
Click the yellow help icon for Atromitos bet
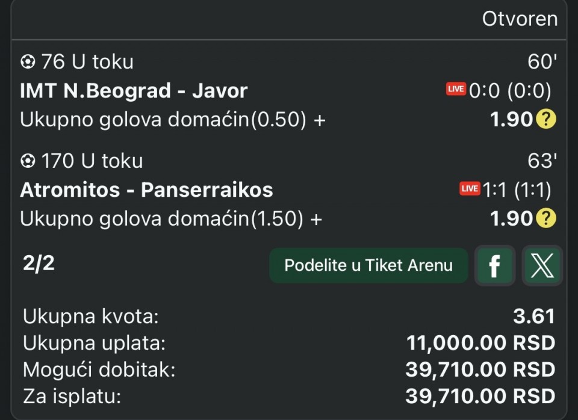point(545,218)
